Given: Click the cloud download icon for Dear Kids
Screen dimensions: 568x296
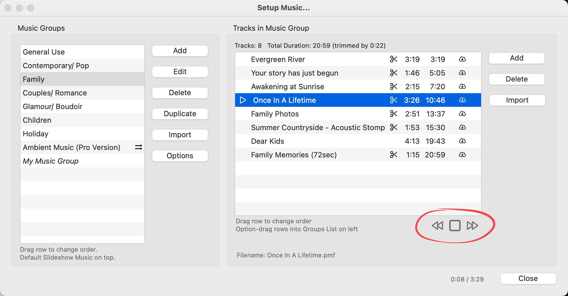Looking at the screenshot, I should pyautogui.click(x=462, y=141).
